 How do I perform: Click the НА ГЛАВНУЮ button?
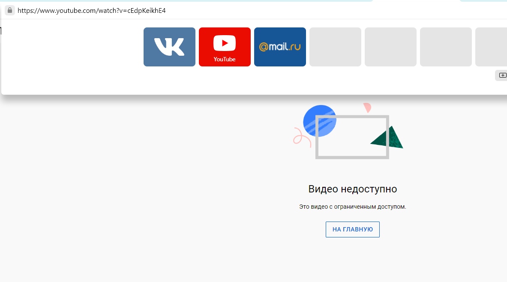(352, 229)
